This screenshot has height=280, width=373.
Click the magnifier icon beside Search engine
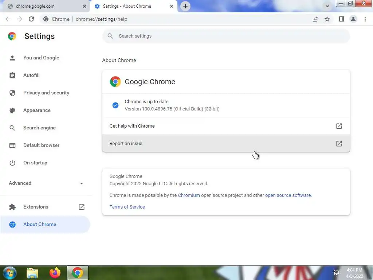(12, 128)
